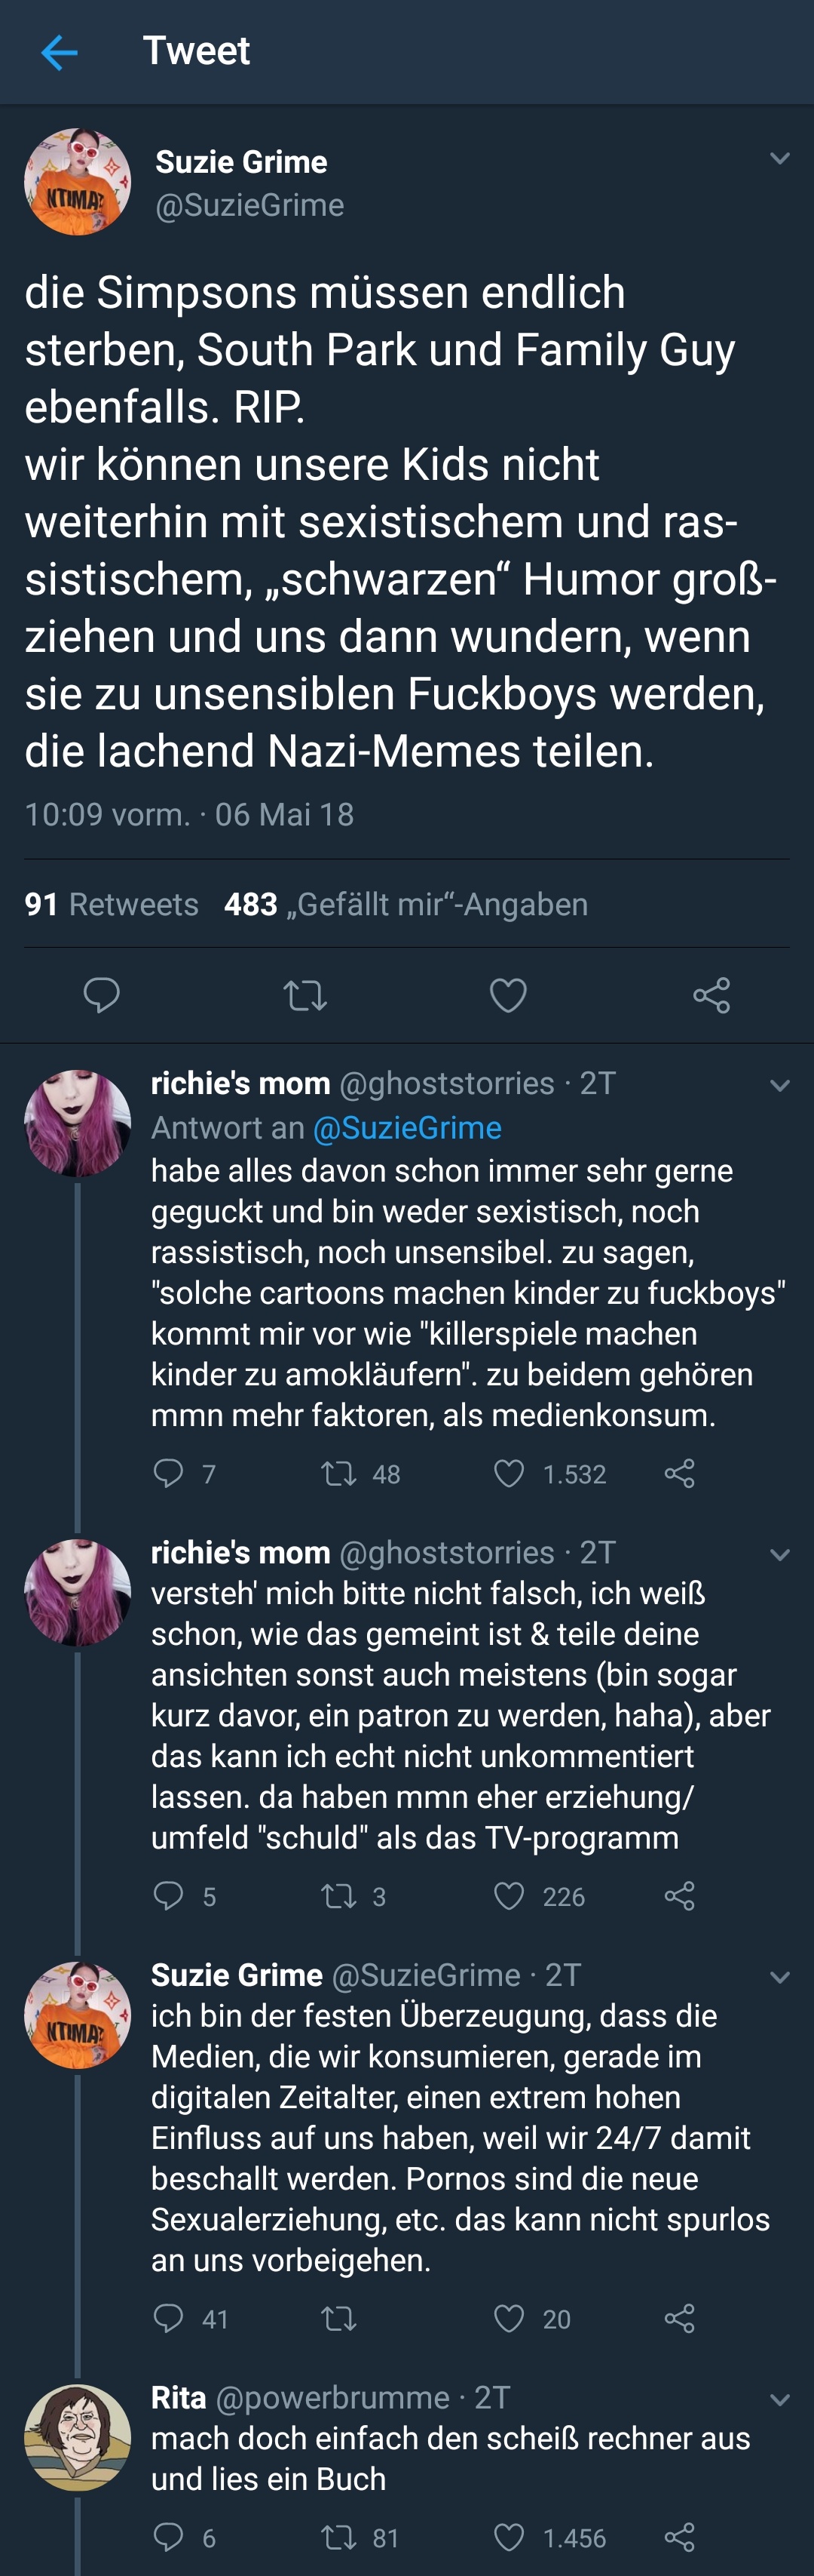This screenshot has width=814, height=2576.
Task: Open the @SuzieGrime mention link
Action: 406,1128
